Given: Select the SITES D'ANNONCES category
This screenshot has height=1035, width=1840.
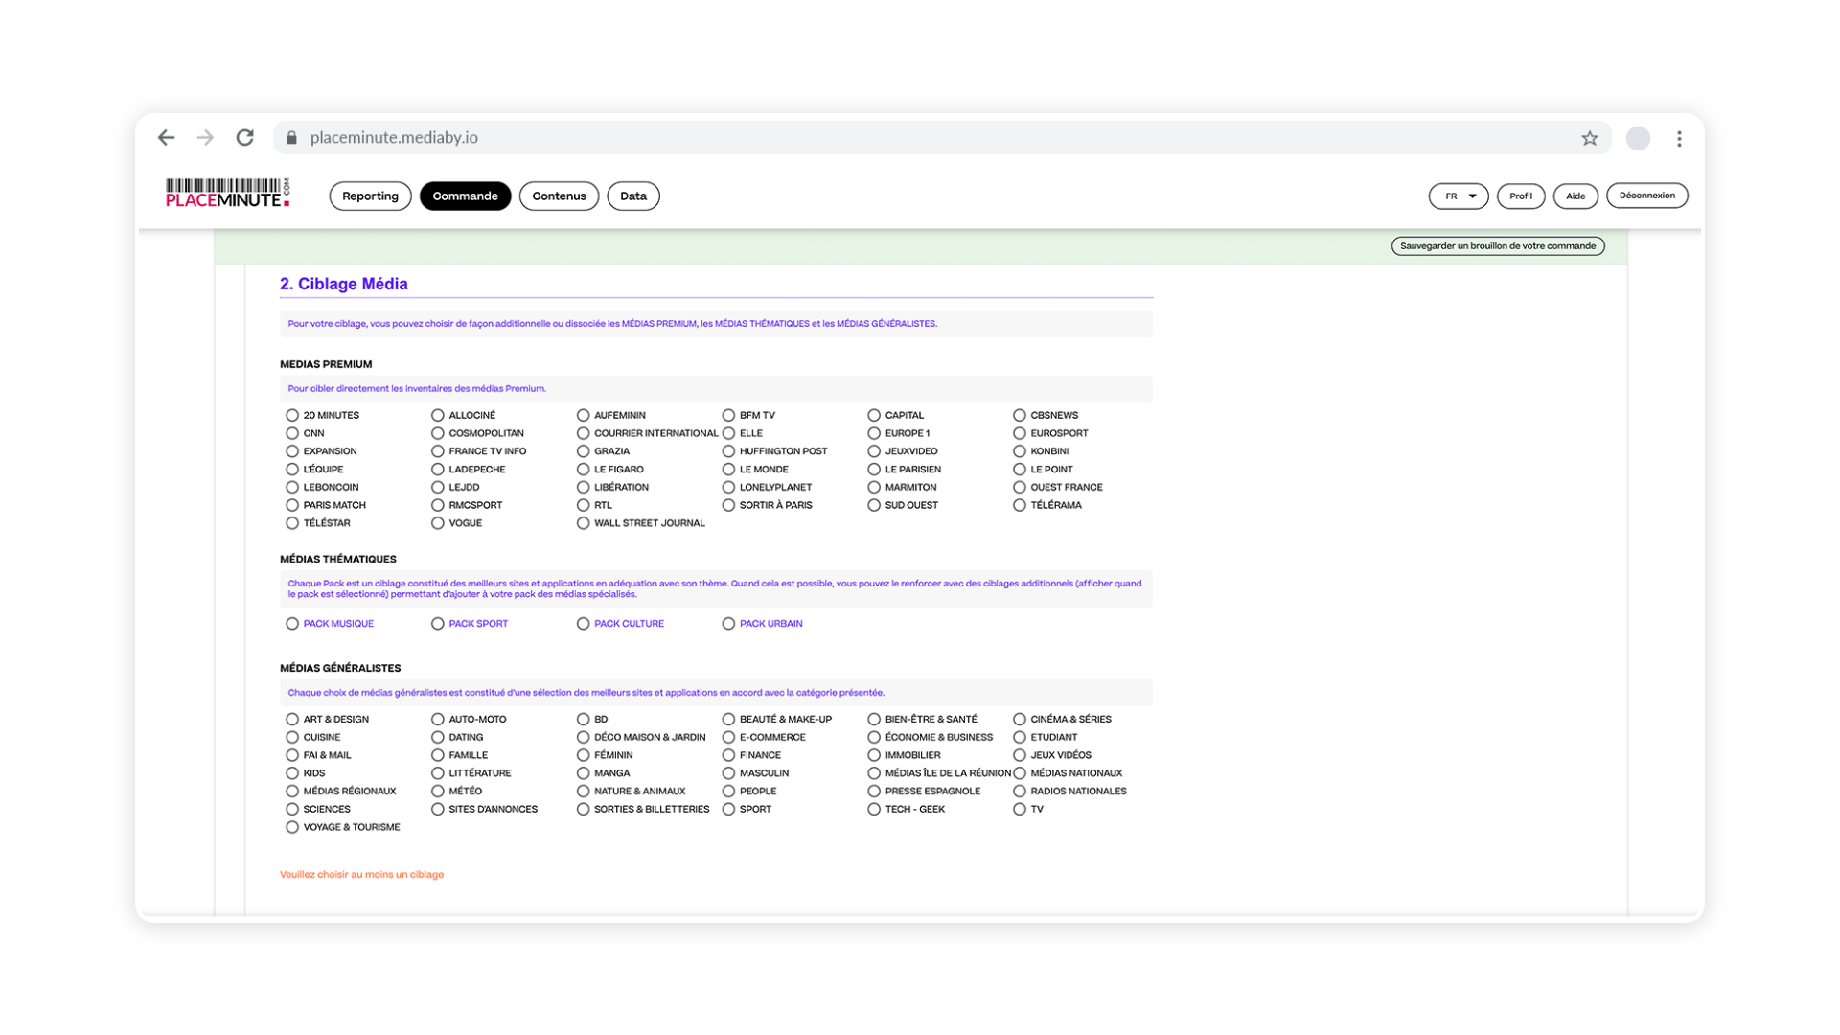Looking at the screenshot, I should 438,809.
